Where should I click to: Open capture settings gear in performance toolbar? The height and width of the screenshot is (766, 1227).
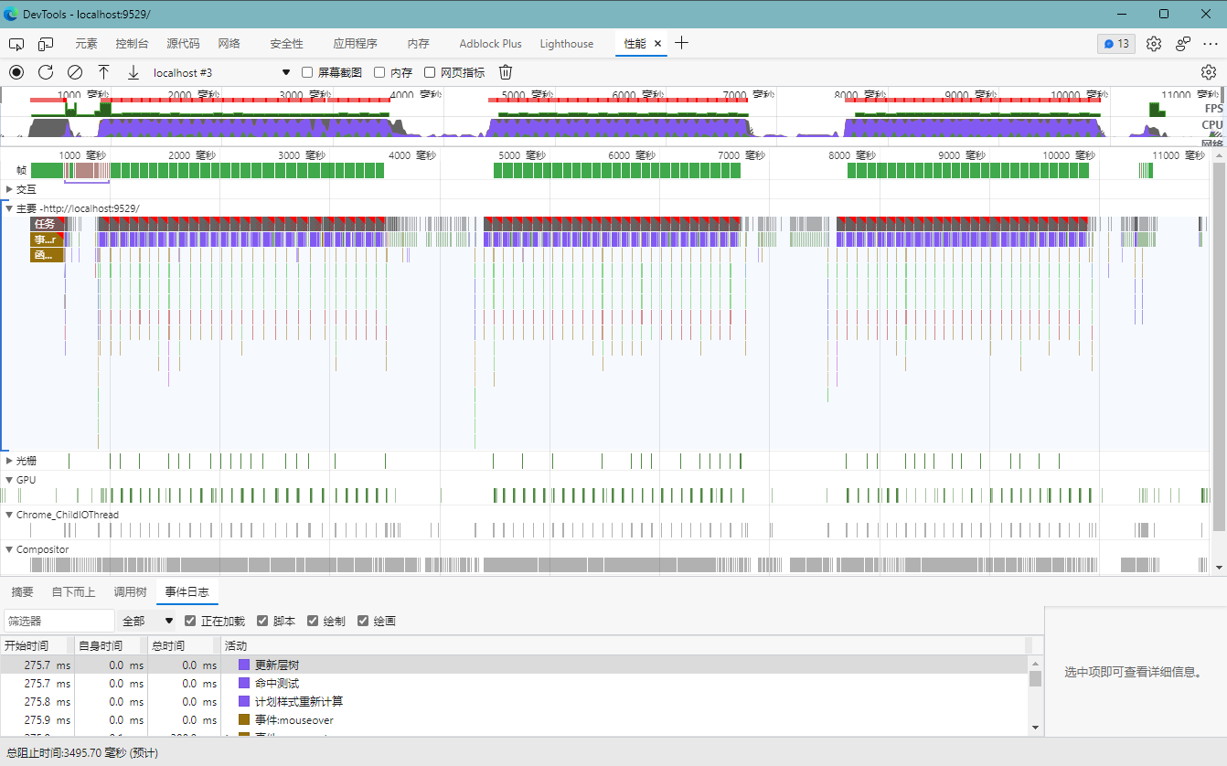click(1209, 72)
